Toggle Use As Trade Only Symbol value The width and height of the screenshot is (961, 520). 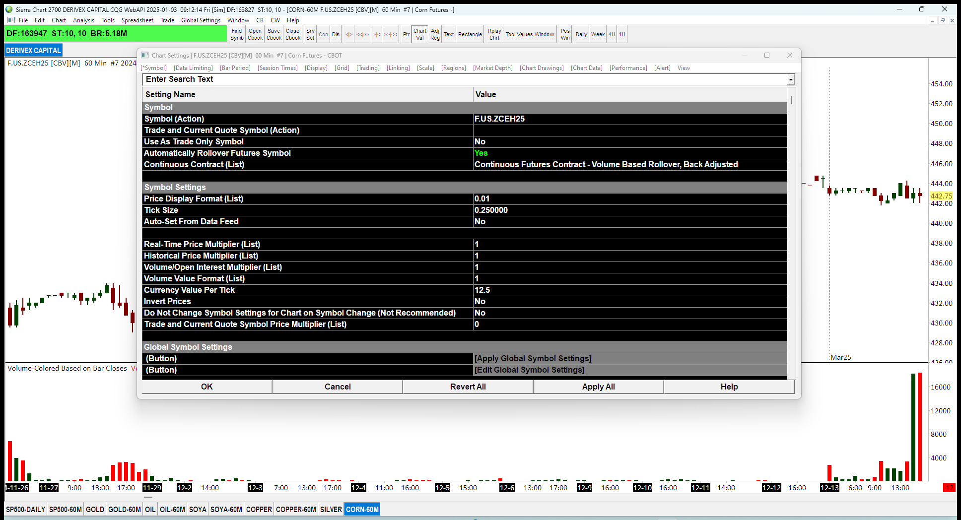[629, 142]
